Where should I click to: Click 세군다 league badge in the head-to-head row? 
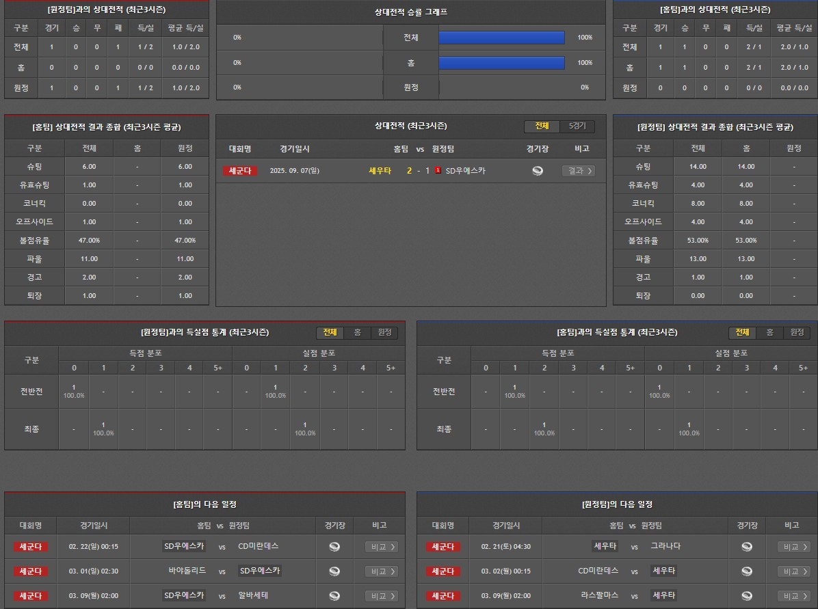[x=240, y=171]
